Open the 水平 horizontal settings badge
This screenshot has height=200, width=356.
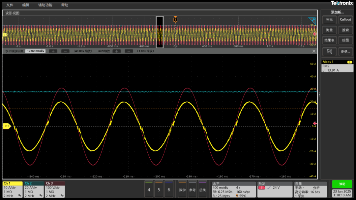pos(234,189)
